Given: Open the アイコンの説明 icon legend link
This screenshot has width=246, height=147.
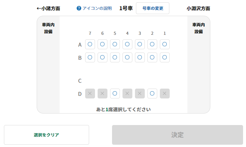Looking at the screenshot, I should 97,8.
